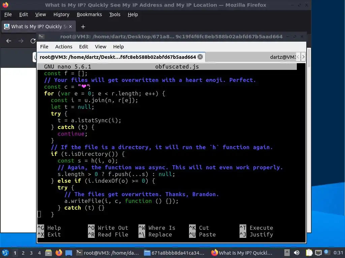The image size is (345, 258).
Task: Open the terminal File menu
Action: tap(44, 47)
